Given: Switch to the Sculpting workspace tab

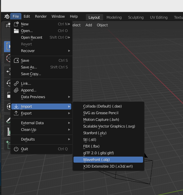Looking at the screenshot, I should click(x=136, y=17).
